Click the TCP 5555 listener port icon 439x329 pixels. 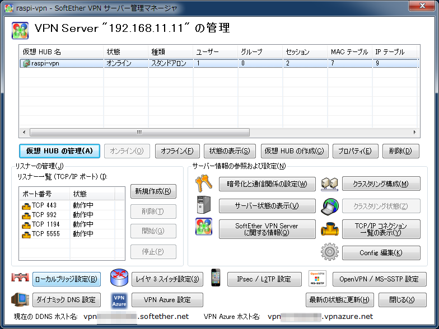[x=26, y=234]
